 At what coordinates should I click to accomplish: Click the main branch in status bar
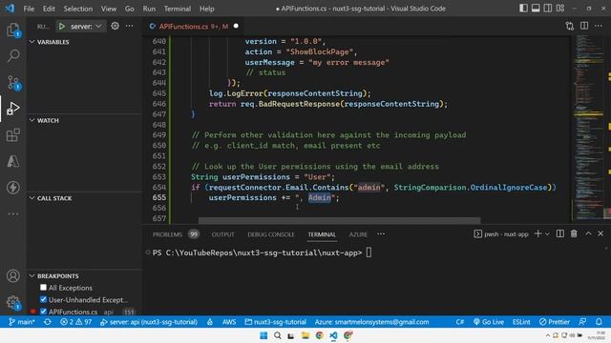point(22,322)
